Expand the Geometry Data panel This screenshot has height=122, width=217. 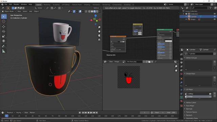(192, 118)
